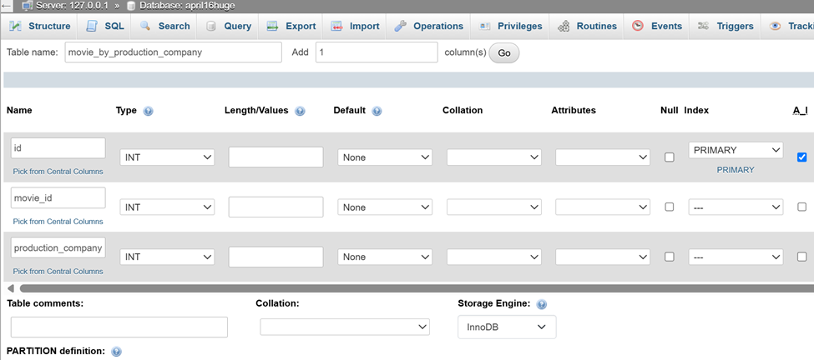Open the SQL tab icon
This screenshot has height=360, width=814.
pyautogui.click(x=92, y=26)
